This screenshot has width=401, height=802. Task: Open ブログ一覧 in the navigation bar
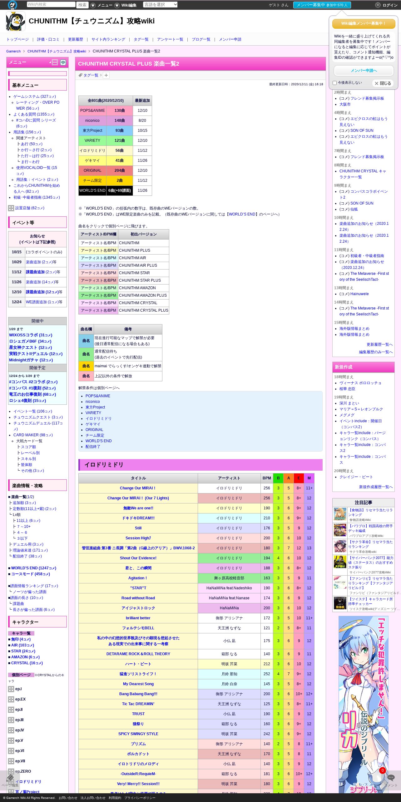(x=201, y=39)
